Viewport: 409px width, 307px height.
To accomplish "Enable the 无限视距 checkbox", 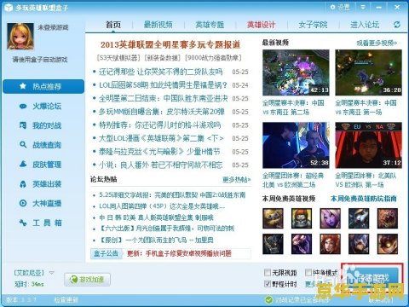I will click(x=268, y=272).
